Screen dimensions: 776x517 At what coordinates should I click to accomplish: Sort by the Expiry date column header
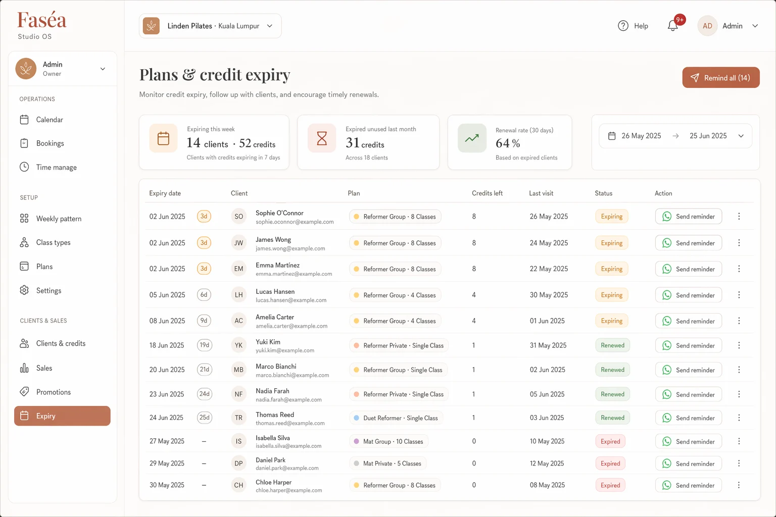[165, 193]
